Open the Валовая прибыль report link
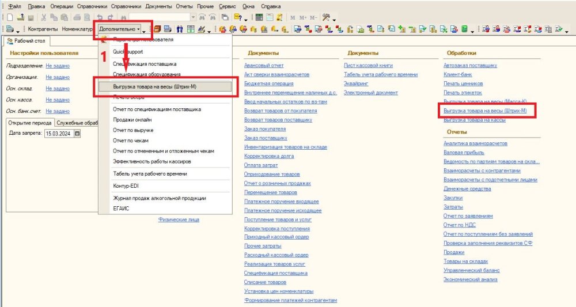Image resolution: width=576 pixels, height=307 pixels. point(464,153)
